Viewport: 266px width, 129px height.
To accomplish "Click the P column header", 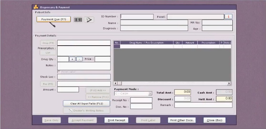I will pyautogui.click(x=222, y=43).
